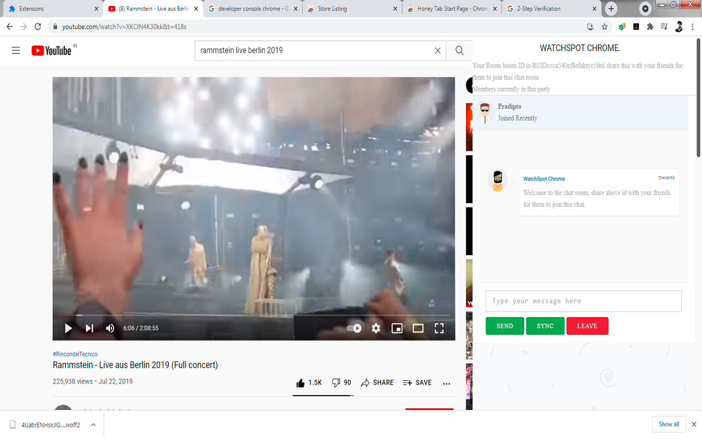Image resolution: width=702 pixels, height=439 pixels.
Task: Close the downloads bar
Action: [x=694, y=424]
